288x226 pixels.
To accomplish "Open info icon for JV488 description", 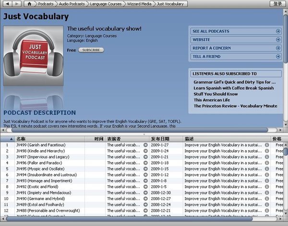I will [267, 211].
